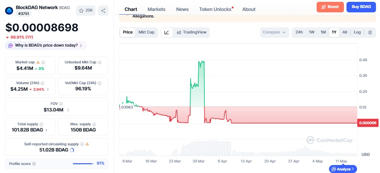Open Max. supply info icon

pyautogui.click(x=94, y=124)
